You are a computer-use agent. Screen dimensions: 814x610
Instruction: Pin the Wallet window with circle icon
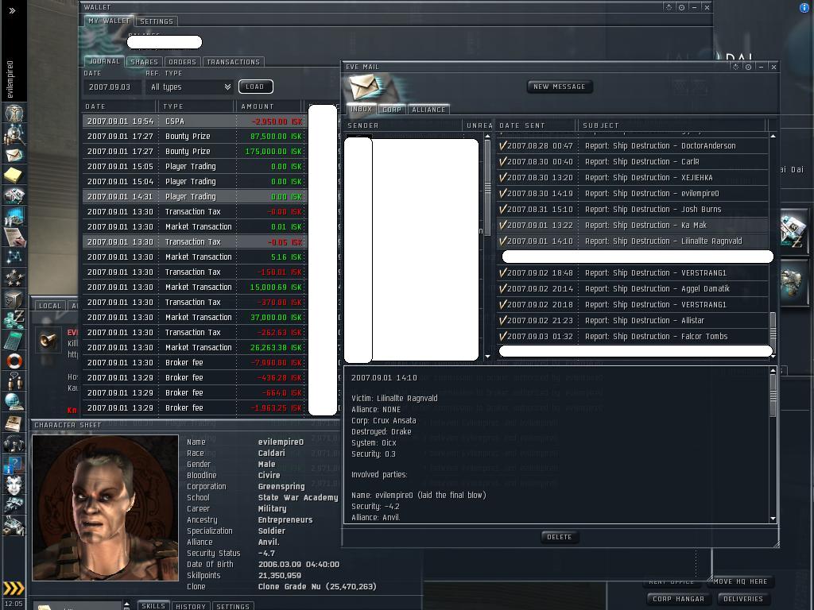(x=681, y=7)
